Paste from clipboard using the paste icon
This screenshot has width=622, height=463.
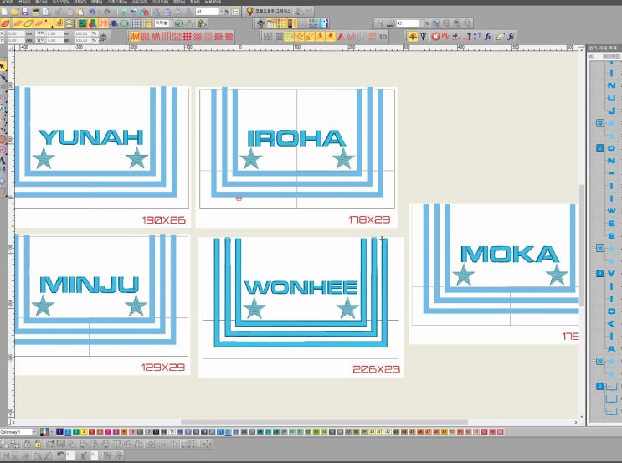pyautogui.click(x=80, y=12)
